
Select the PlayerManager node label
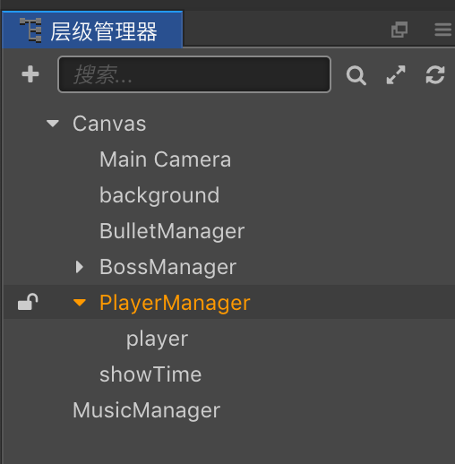pos(175,303)
